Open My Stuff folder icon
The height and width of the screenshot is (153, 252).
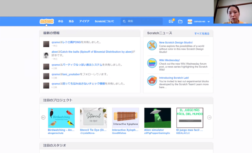point(180,21)
